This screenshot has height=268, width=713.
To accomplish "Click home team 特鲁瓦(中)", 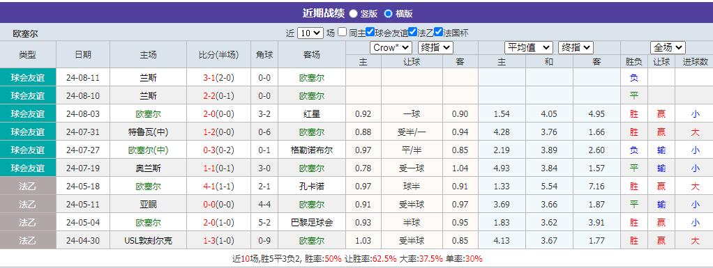I will (x=148, y=132).
